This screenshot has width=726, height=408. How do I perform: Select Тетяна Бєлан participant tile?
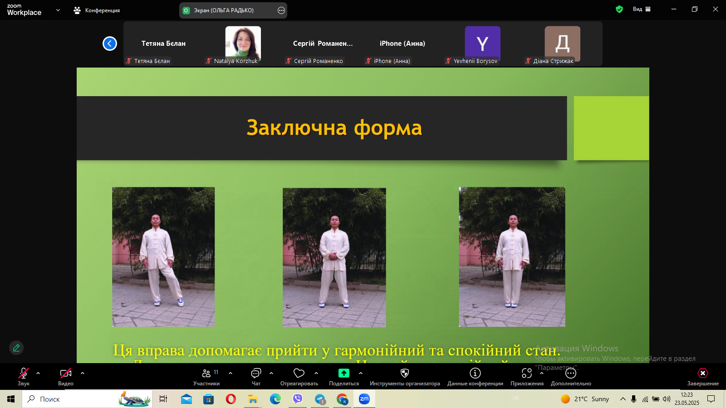(x=163, y=44)
